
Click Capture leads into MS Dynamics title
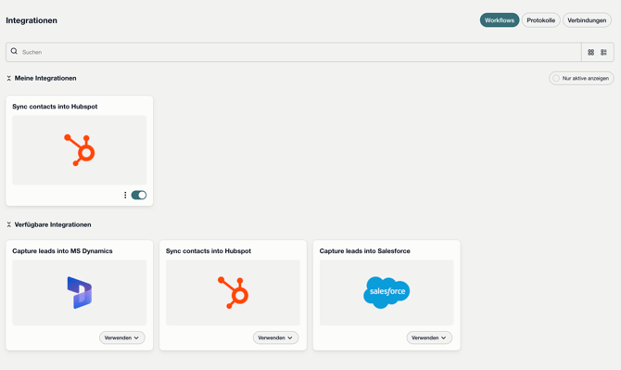click(62, 250)
